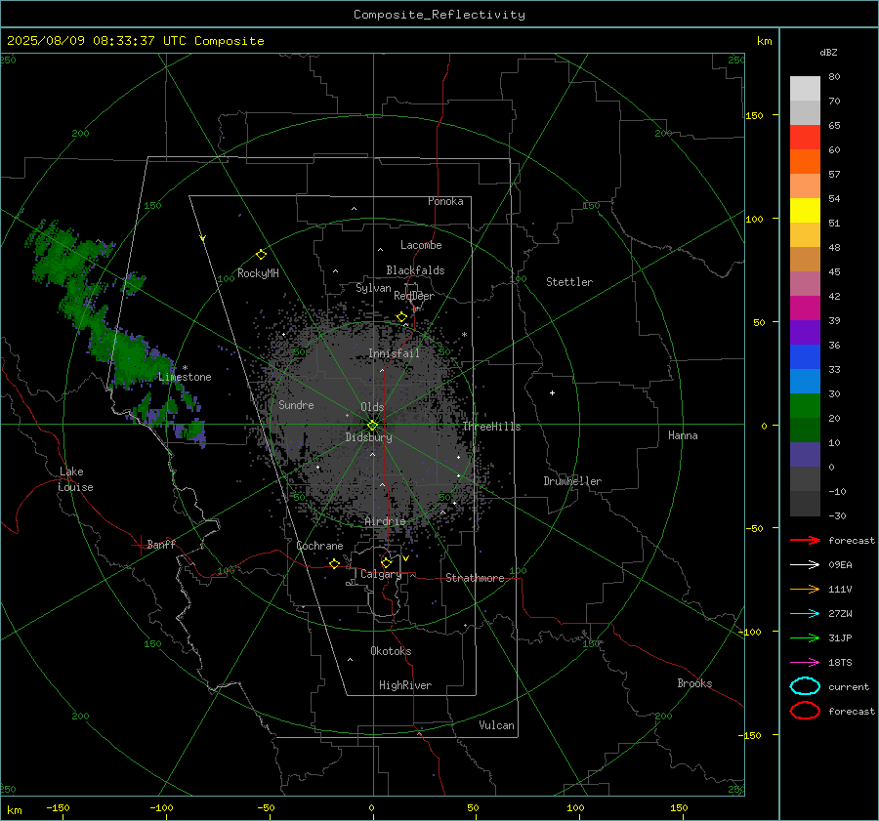
Task: Click the red 'forecast' ellipse legend symbol
Action: click(805, 711)
